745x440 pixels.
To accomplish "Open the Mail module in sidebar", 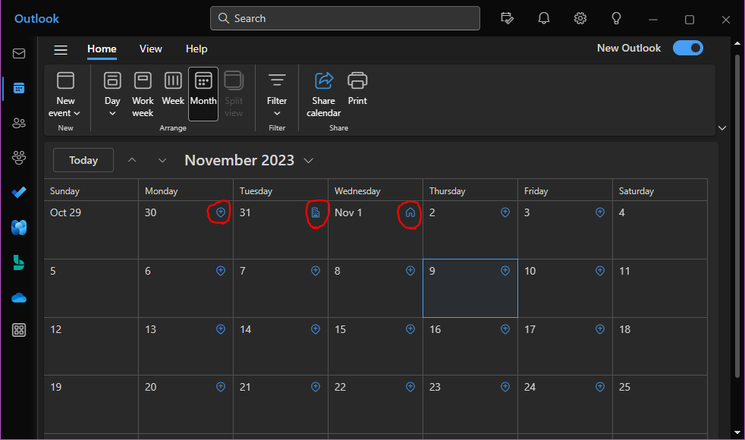I will tap(19, 53).
